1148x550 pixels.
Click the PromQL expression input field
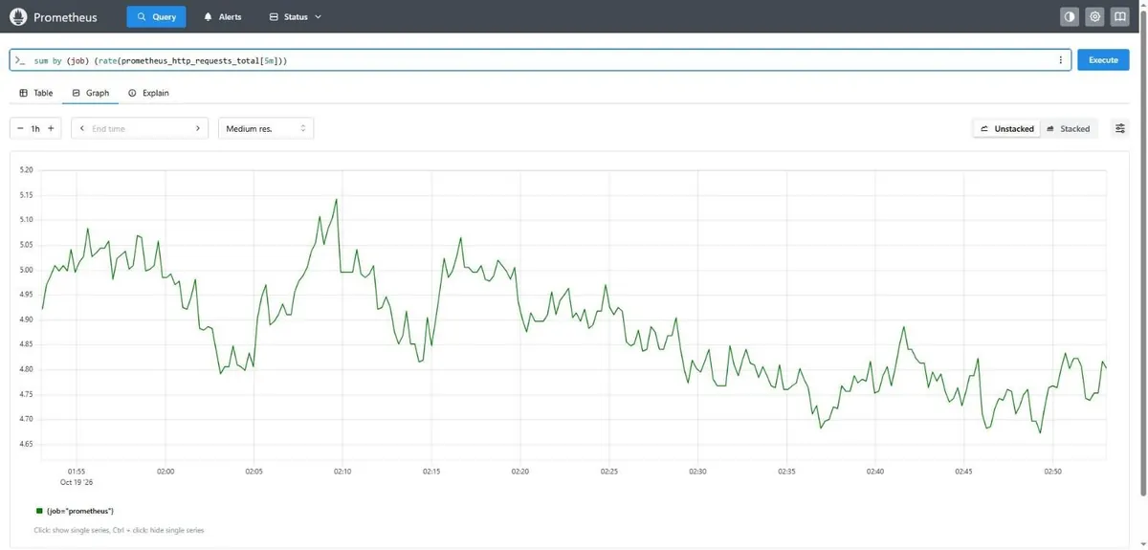pyautogui.click(x=541, y=60)
